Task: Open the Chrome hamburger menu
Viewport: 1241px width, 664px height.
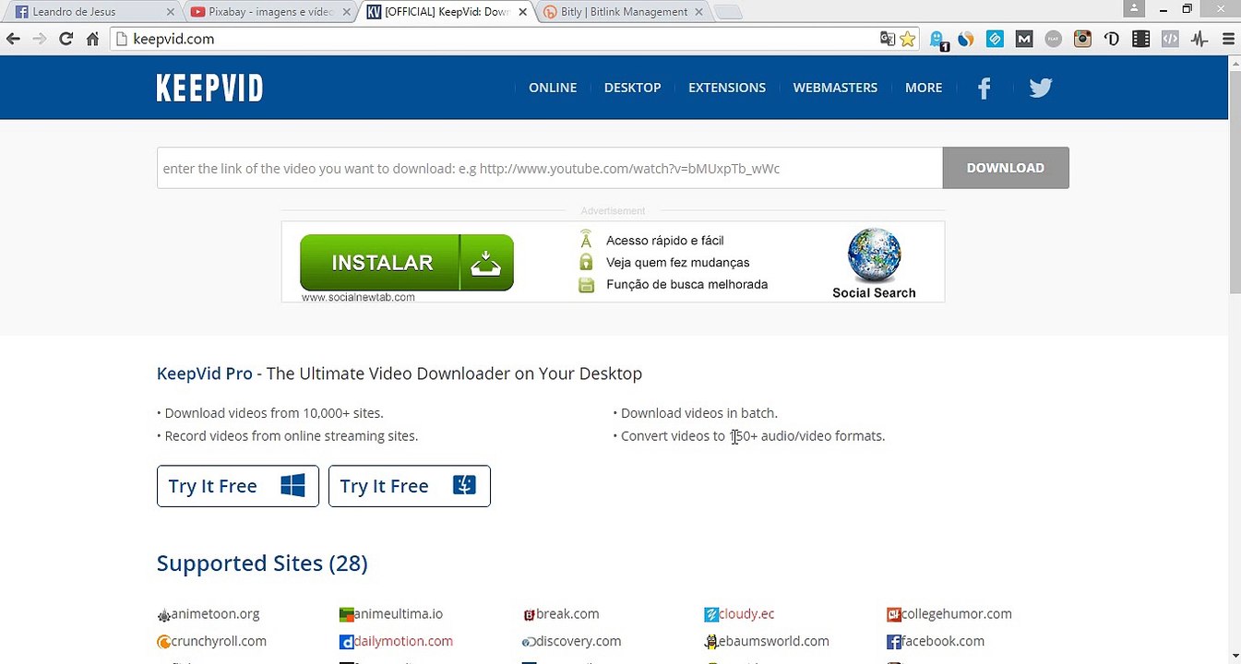Action: coord(1228,39)
